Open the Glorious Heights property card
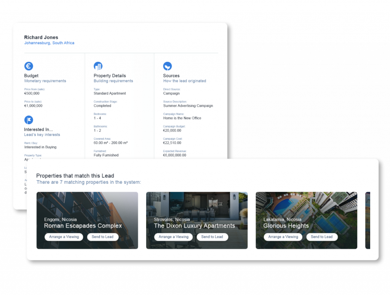The image size is (390, 295). [307, 220]
